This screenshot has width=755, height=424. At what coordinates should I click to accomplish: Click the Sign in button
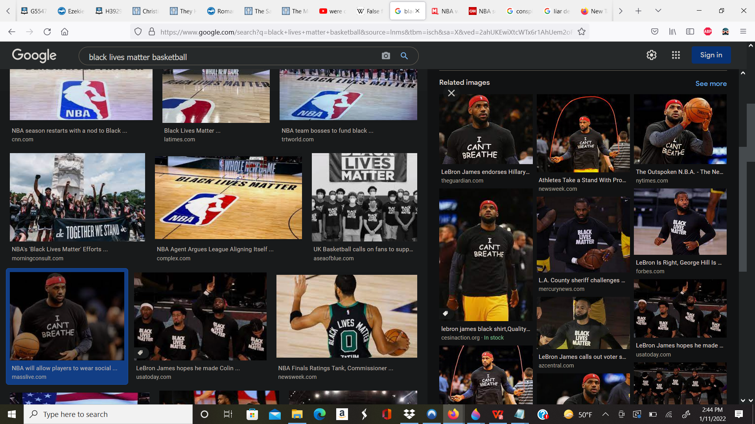click(711, 55)
